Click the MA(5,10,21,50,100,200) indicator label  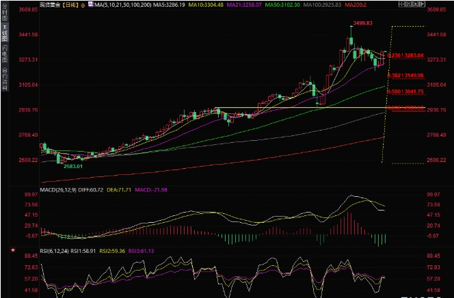point(123,5)
